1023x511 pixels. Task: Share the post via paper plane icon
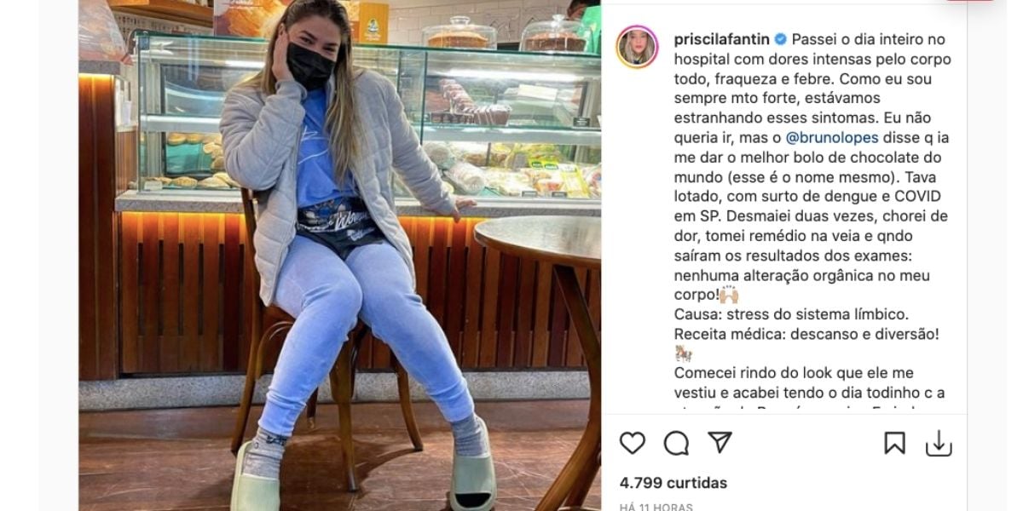pos(720,443)
